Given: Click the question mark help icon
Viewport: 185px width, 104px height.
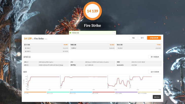Looking at the screenshot, I should tap(114, 33).
